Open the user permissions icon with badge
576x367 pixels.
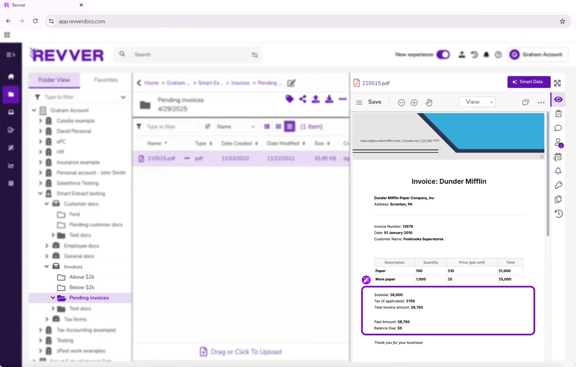[x=559, y=143]
